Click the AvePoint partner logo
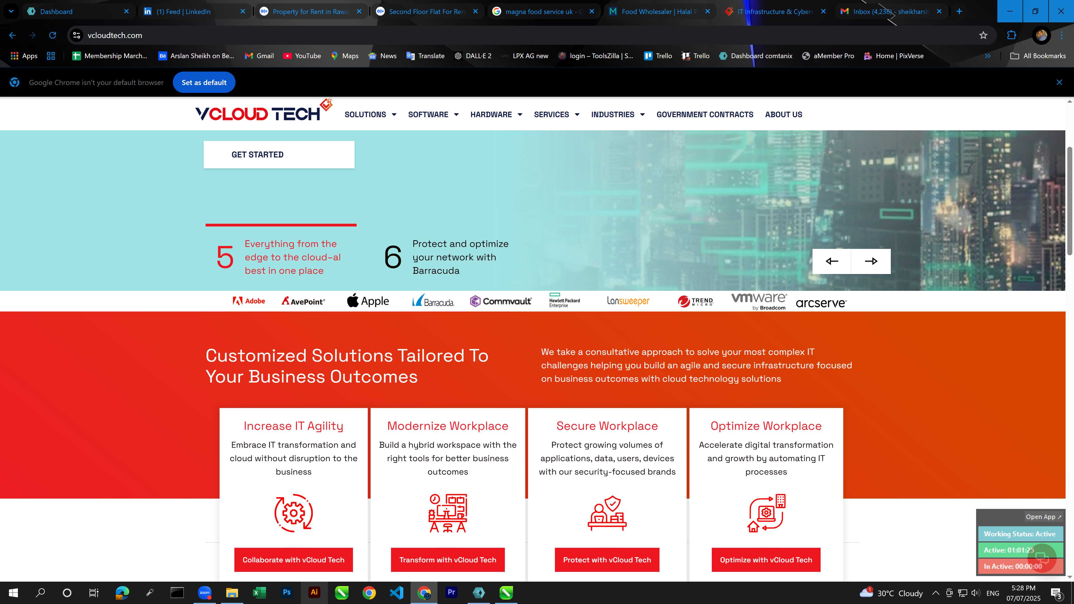 (303, 301)
